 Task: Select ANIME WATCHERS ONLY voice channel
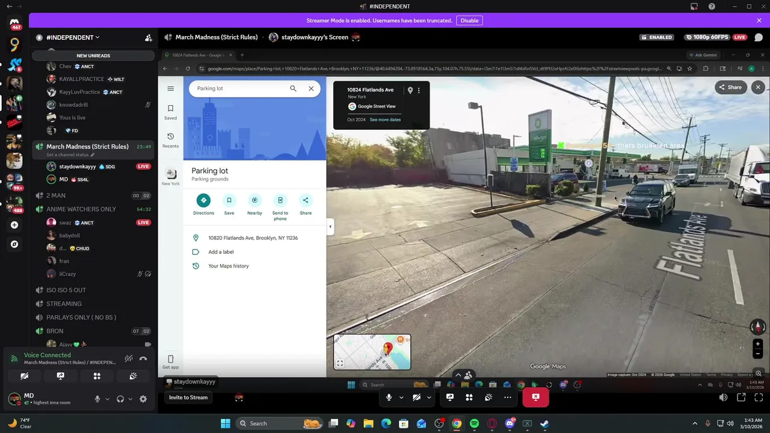92,209
